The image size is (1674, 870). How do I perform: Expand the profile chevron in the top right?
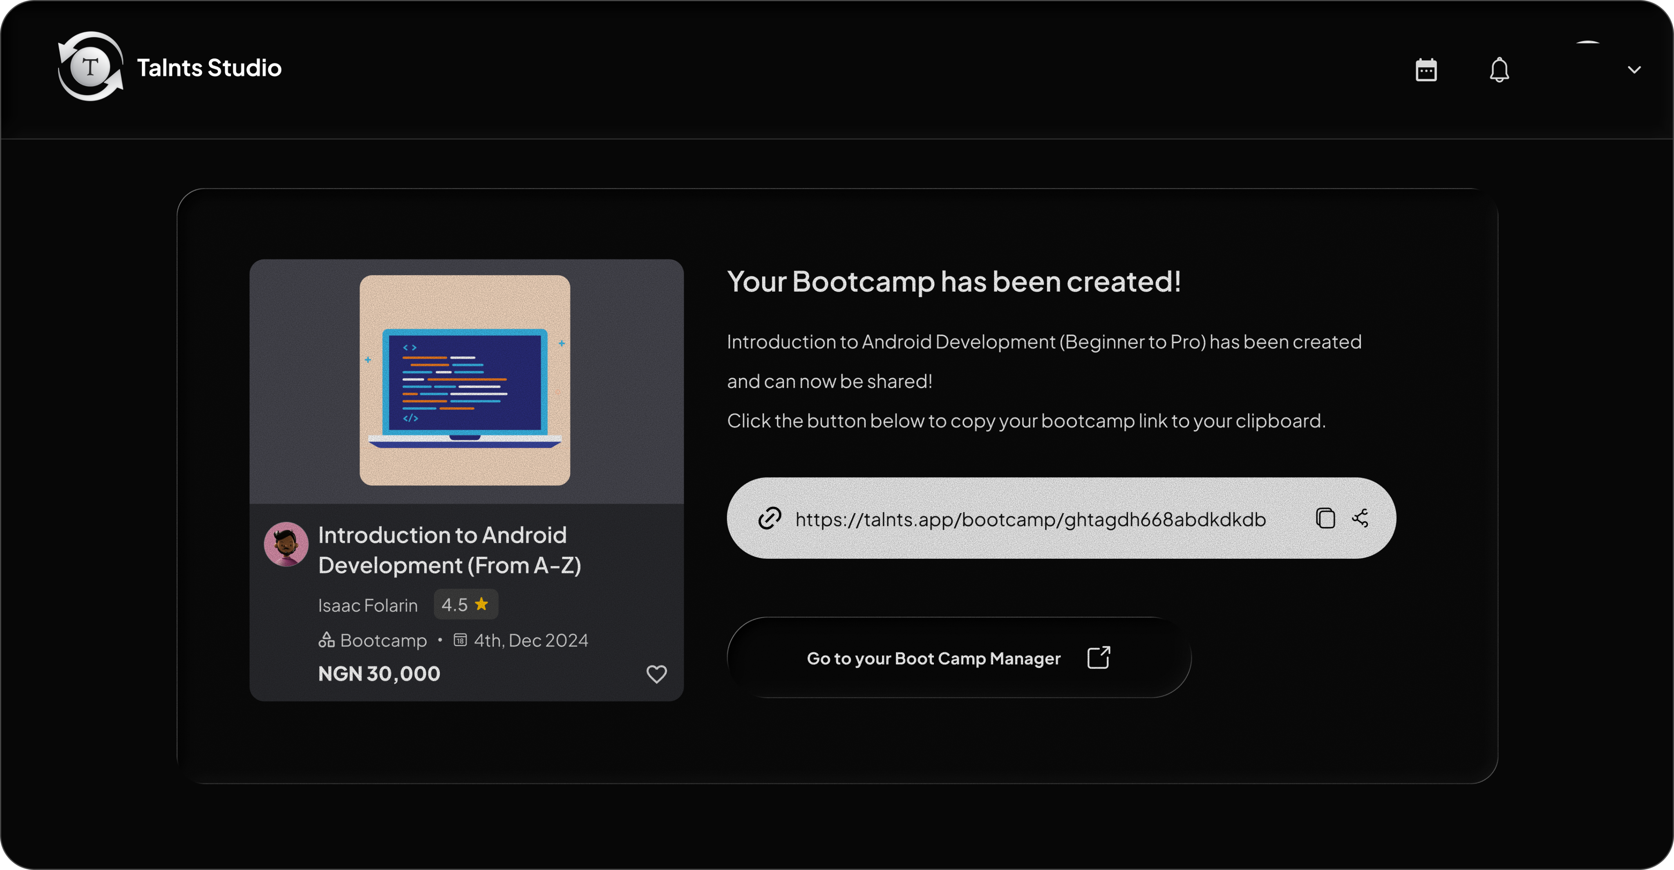(x=1634, y=69)
